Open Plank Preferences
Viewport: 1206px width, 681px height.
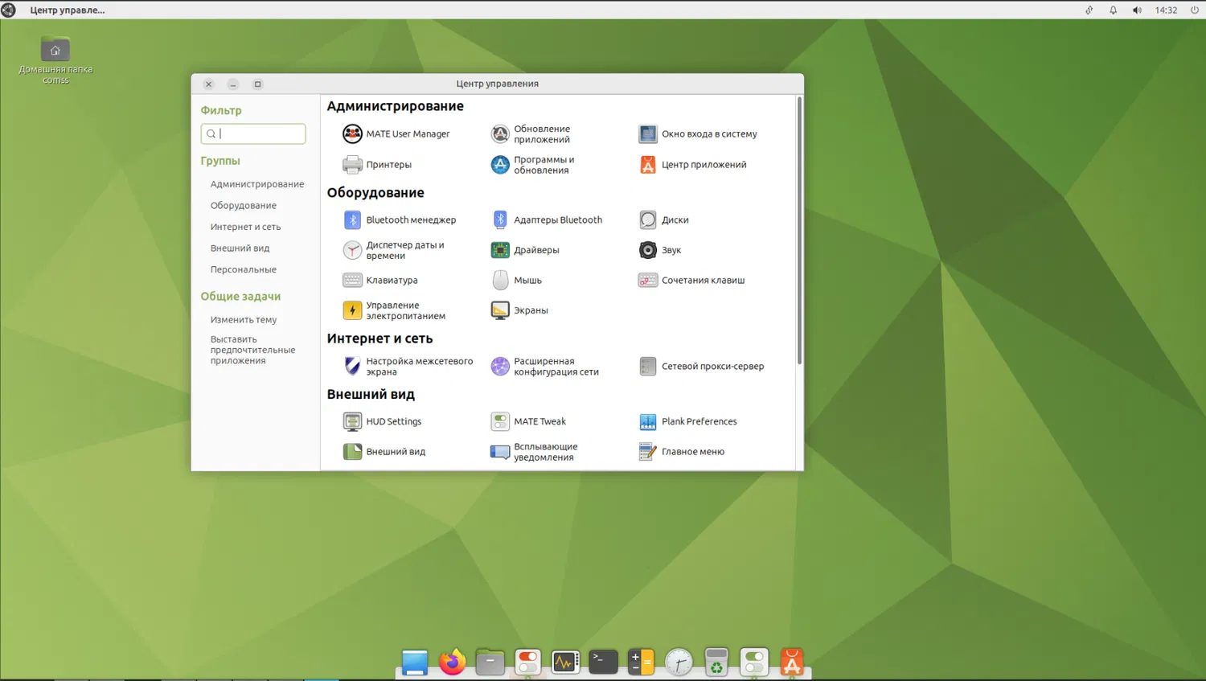(x=687, y=421)
